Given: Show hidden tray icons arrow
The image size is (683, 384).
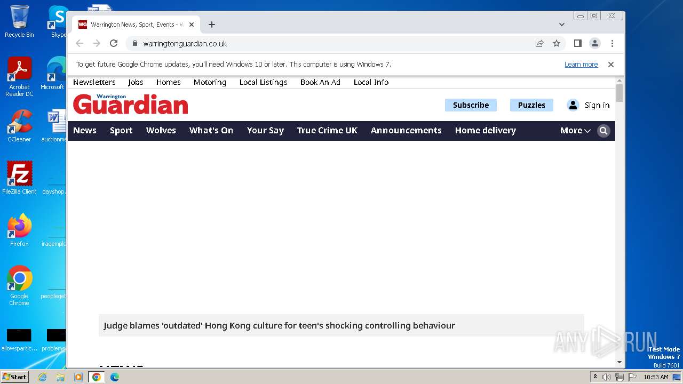Looking at the screenshot, I should [595, 377].
